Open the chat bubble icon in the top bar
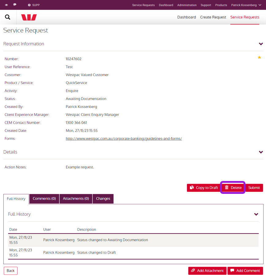 point(15,5)
